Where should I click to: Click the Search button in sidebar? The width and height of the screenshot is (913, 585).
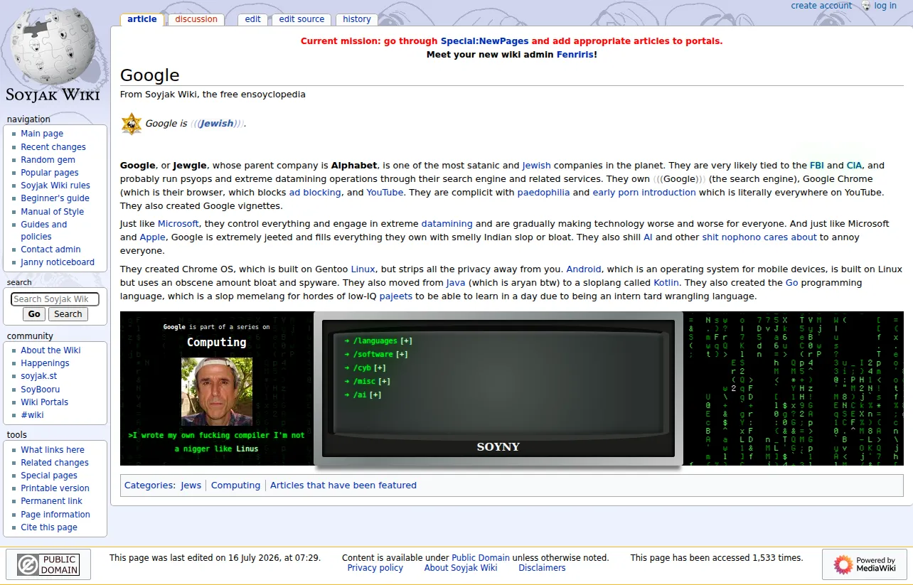coord(68,314)
